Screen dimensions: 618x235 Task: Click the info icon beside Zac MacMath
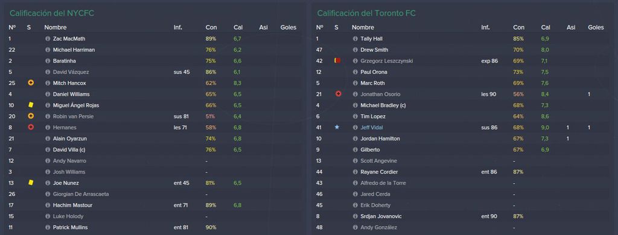coord(48,39)
